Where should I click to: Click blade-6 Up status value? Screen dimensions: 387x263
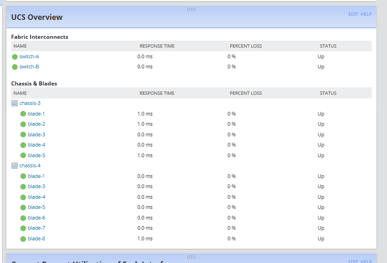[x=321, y=218]
